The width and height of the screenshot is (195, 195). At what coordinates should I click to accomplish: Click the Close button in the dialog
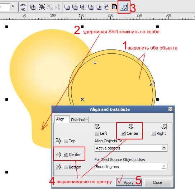158,182
